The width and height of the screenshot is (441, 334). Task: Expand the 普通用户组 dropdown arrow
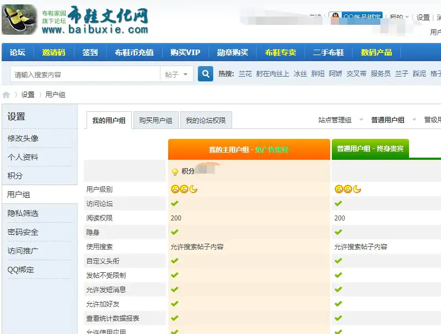[414, 120]
